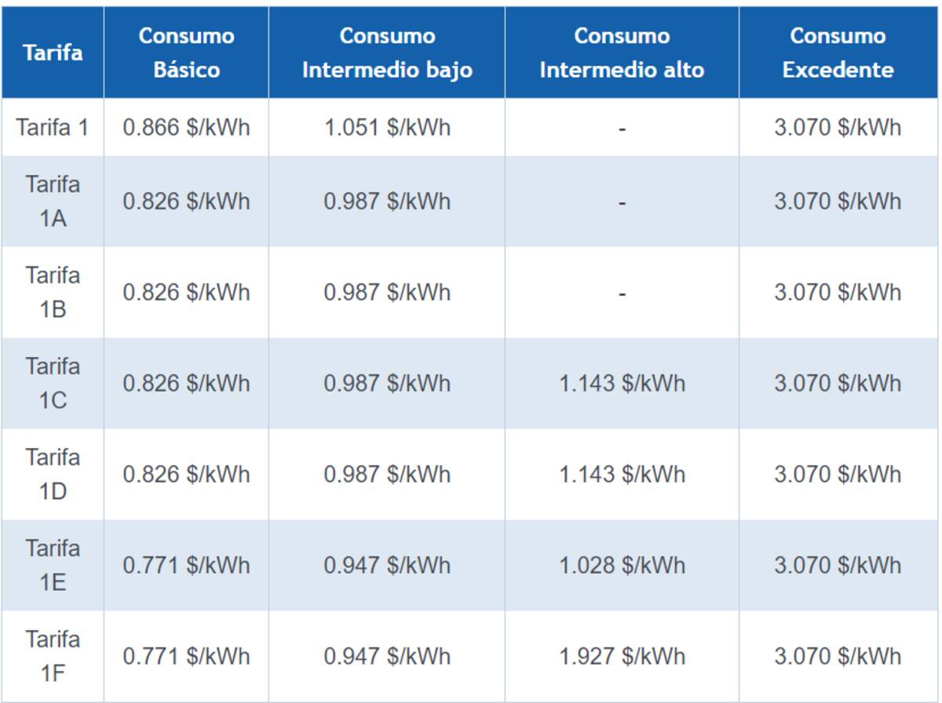Select Tarifa 1F's 0.947 $/kWh cell
The width and height of the screenshot is (942, 703).
(x=387, y=656)
